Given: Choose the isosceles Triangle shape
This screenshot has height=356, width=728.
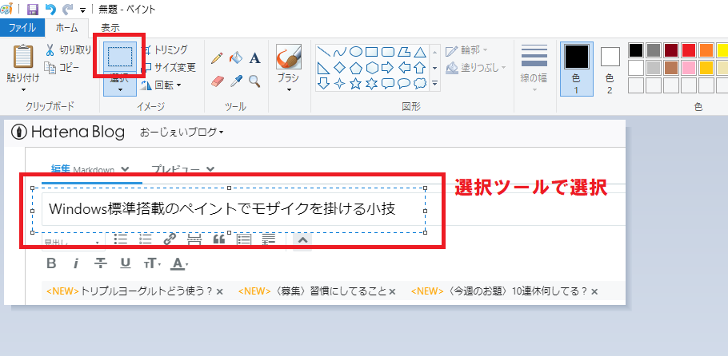Looking at the screenshot, I should [420, 52].
